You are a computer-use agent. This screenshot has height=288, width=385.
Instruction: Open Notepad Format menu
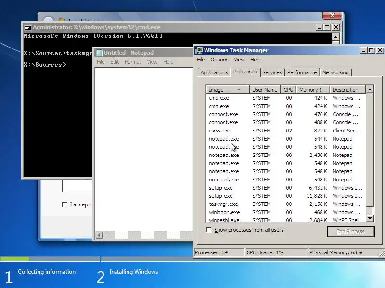133,62
